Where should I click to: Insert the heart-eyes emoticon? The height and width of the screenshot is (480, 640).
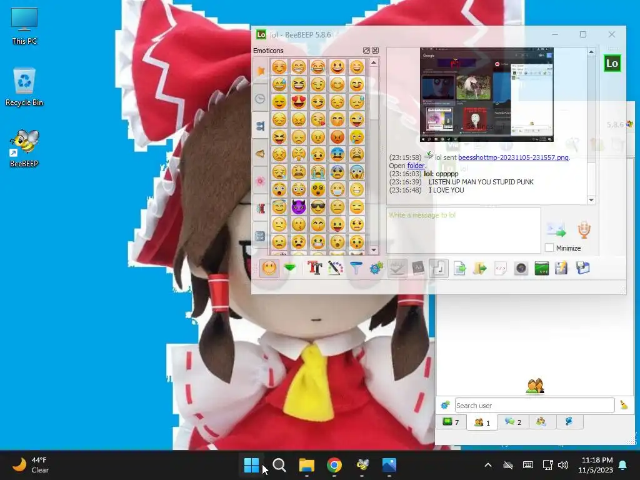pyautogui.click(x=298, y=102)
